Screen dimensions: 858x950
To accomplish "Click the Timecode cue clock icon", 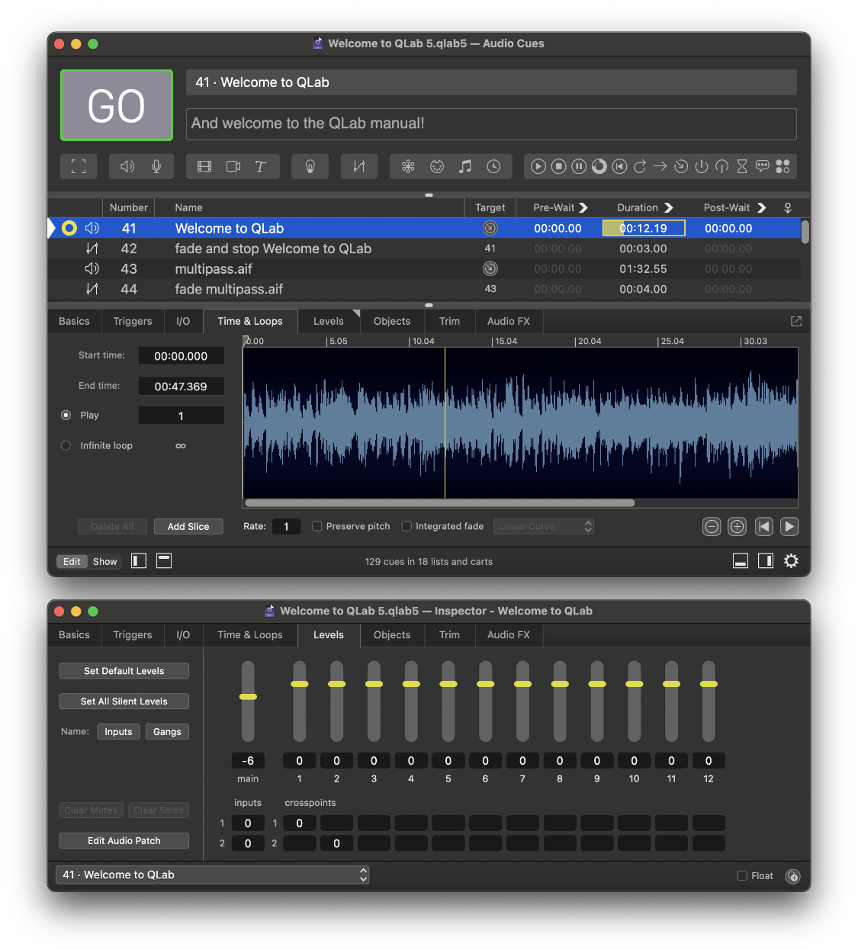I will (x=494, y=166).
